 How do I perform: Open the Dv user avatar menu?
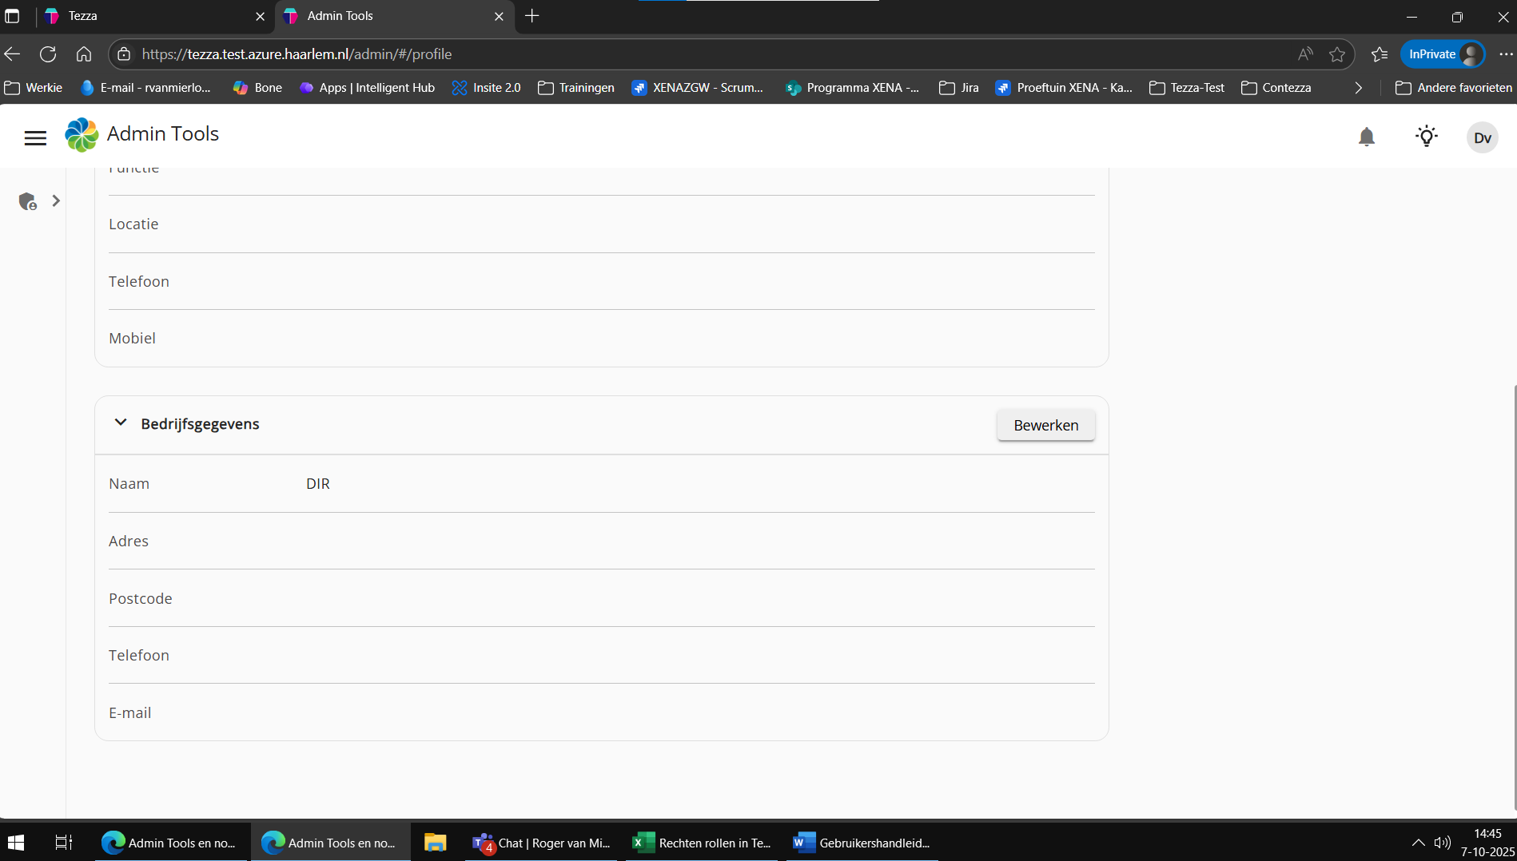coord(1482,137)
